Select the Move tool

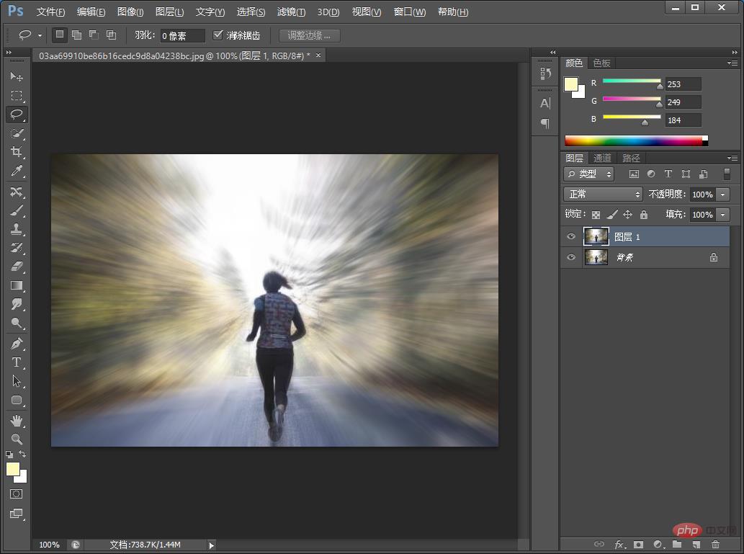point(17,76)
